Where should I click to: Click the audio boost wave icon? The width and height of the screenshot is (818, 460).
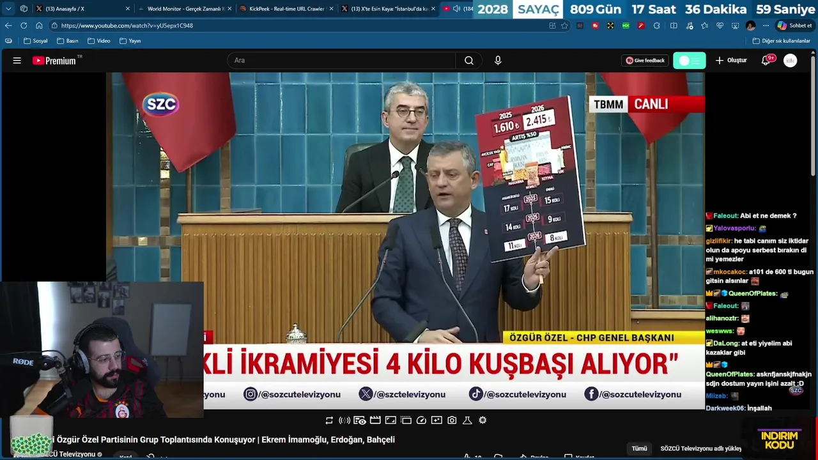[x=344, y=420]
